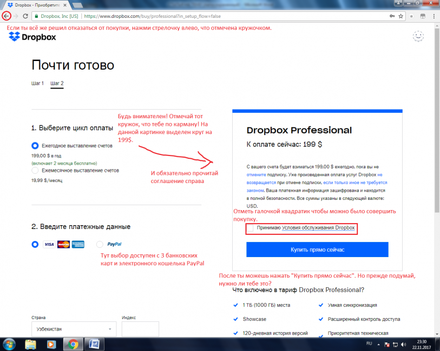Image resolution: width=440 pixels, height=351 pixels.
Task: Open saved password key icon in address bar
Action: coord(392,16)
